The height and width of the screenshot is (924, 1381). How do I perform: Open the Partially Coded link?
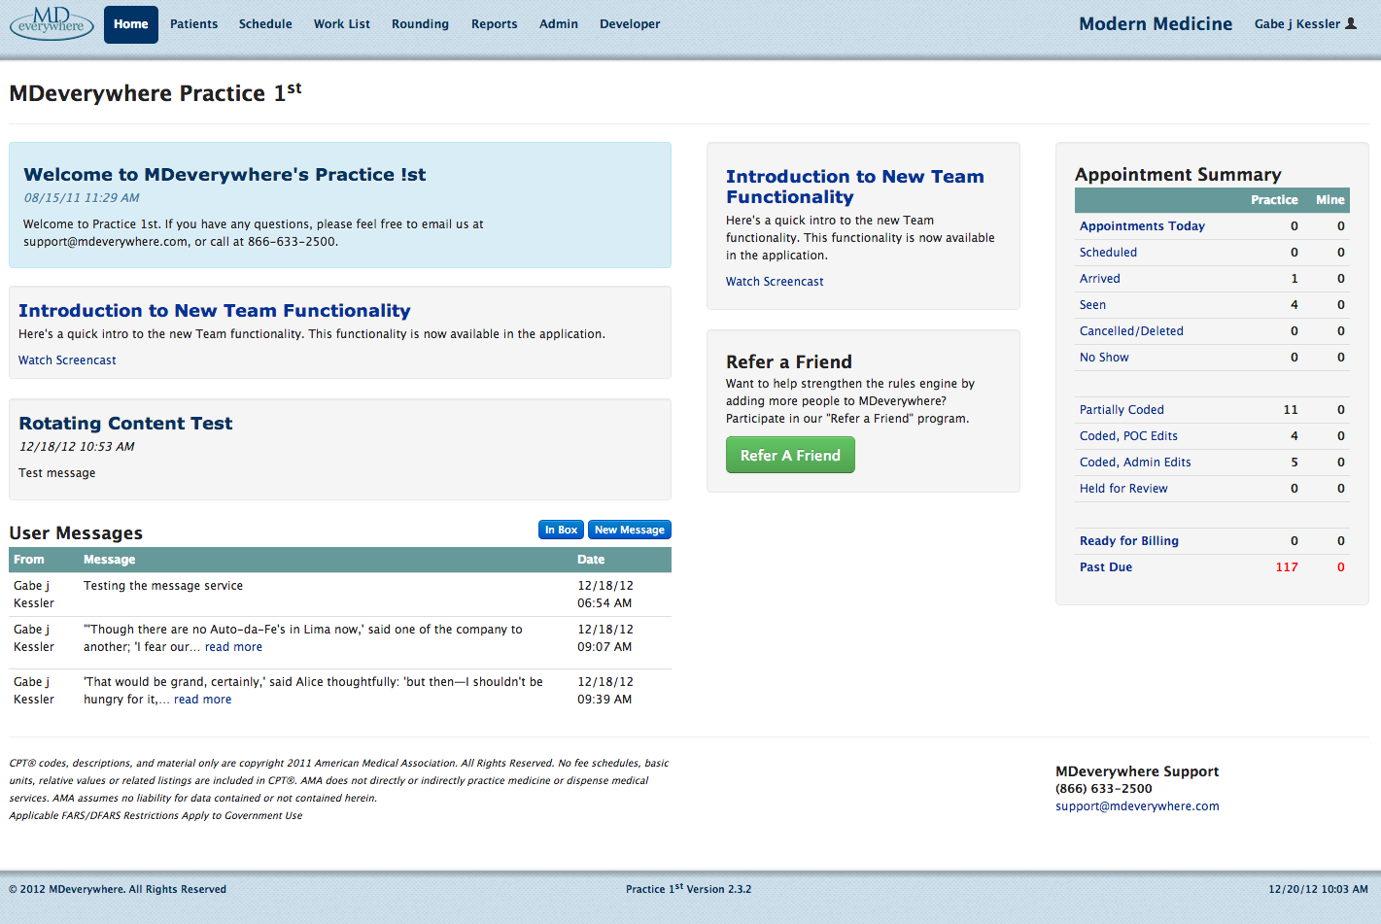click(x=1122, y=410)
